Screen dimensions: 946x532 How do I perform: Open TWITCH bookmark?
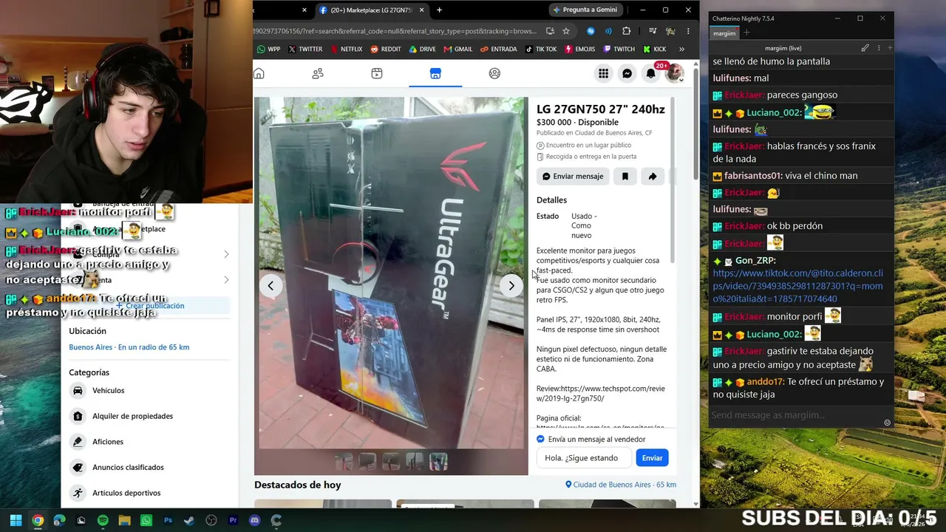click(x=619, y=50)
